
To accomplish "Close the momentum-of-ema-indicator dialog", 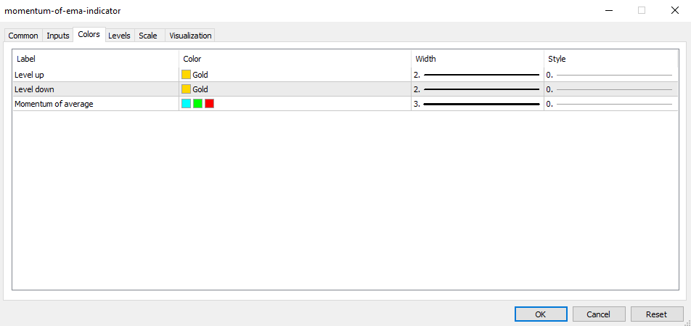I will (x=674, y=11).
